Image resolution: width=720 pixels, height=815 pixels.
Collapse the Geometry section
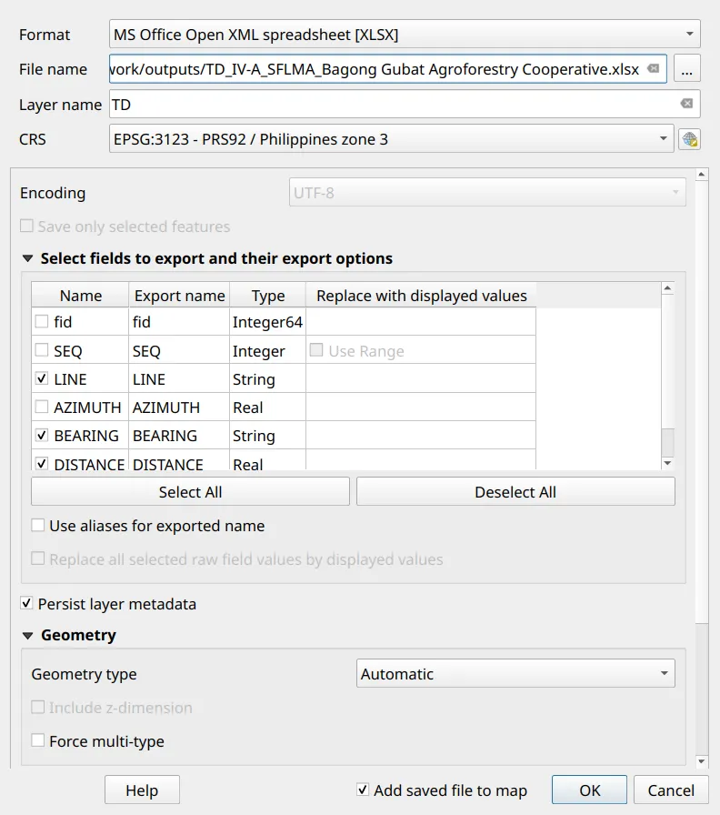pyautogui.click(x=28, y=635)
